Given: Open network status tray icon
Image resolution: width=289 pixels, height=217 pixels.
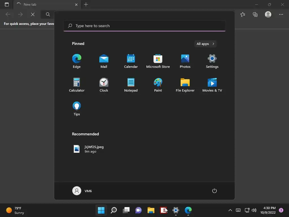Looking at the screenshot, I should coord(247,210).
